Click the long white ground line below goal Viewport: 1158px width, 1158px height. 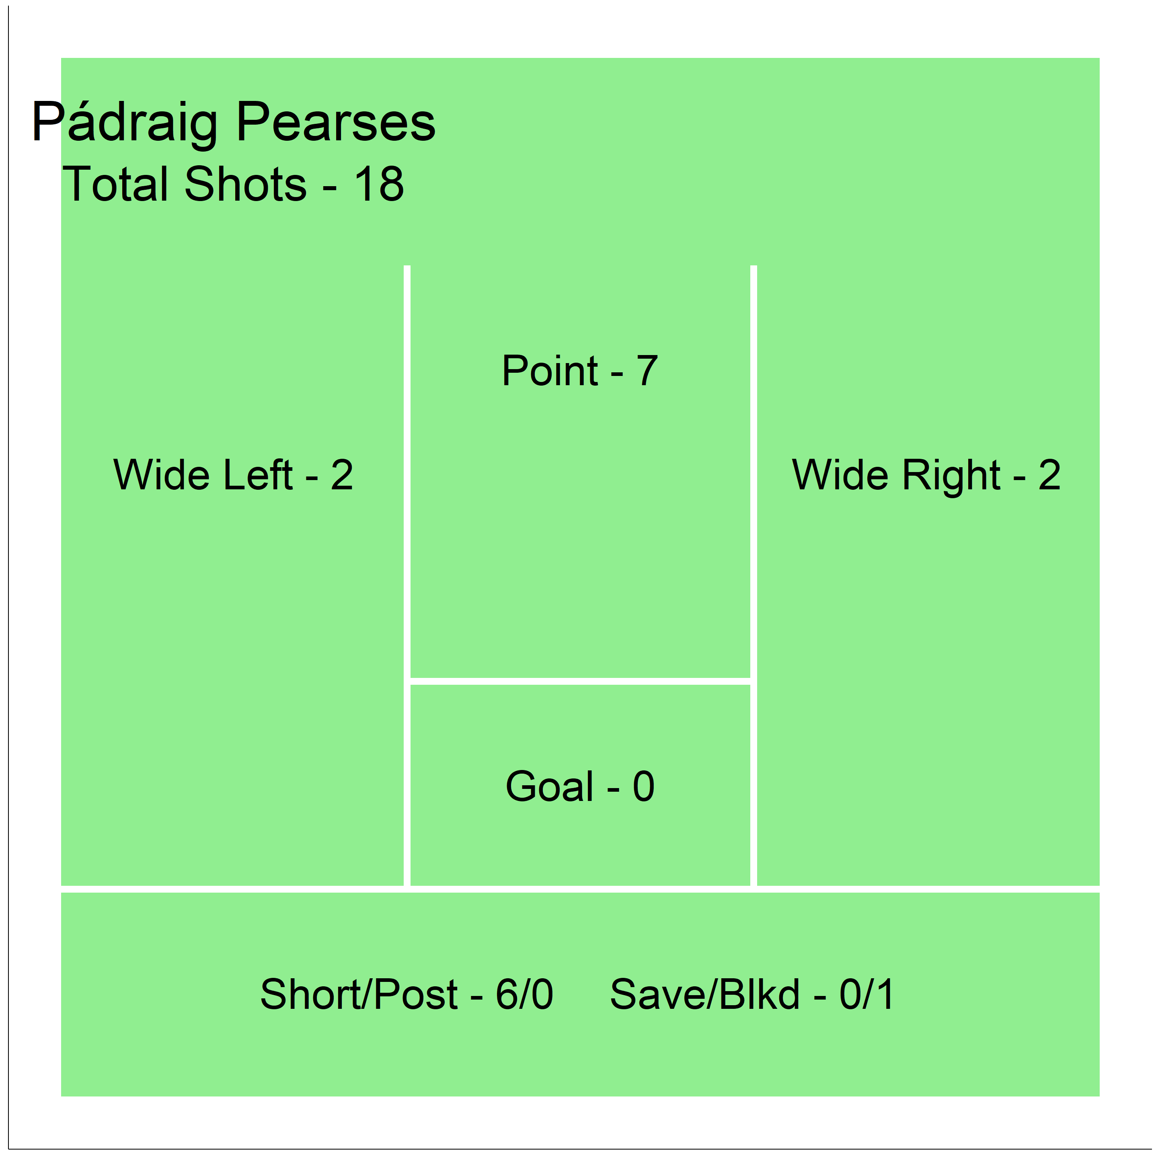pos(580,889)
